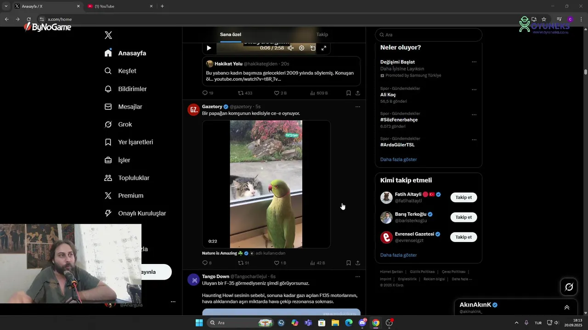Image resolution: width=588 pixels, height=330 pixels.
Task: View analytics showing 609 B views
Action: pyautogui.click(x=319, y=93)
